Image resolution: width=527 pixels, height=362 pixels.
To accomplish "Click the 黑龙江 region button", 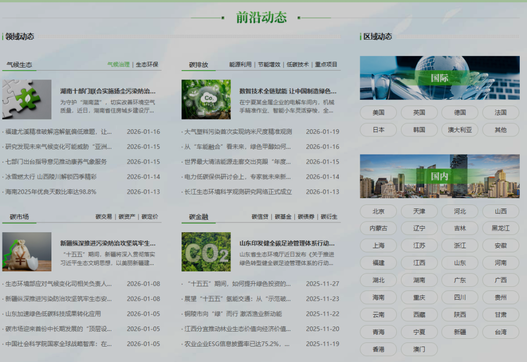I will click(x=501, y=228).
